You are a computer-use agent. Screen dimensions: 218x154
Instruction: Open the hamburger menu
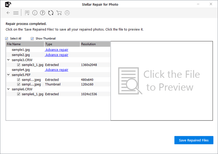(16, 13)
